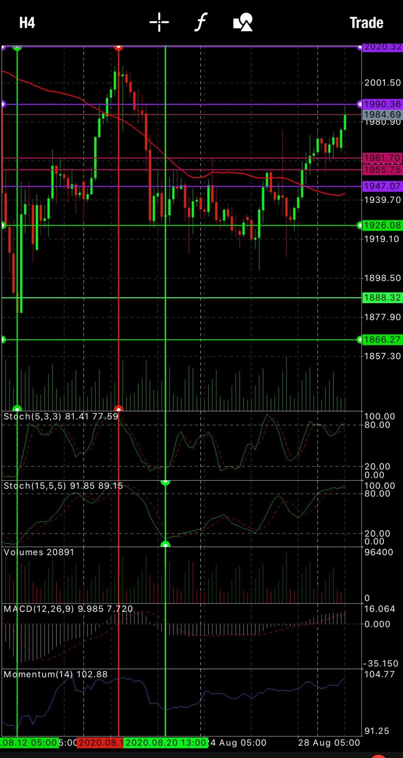Image resolution: width=403 pixels, height=758 pixels.
Task: Tap the 2020.08.20 13:00 time marker
Action: tap(166, 743)
